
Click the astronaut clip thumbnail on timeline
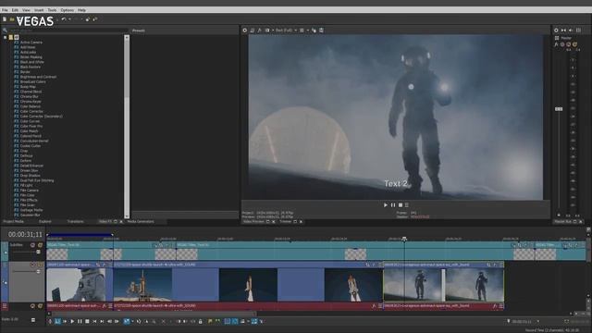coord(76,285)
